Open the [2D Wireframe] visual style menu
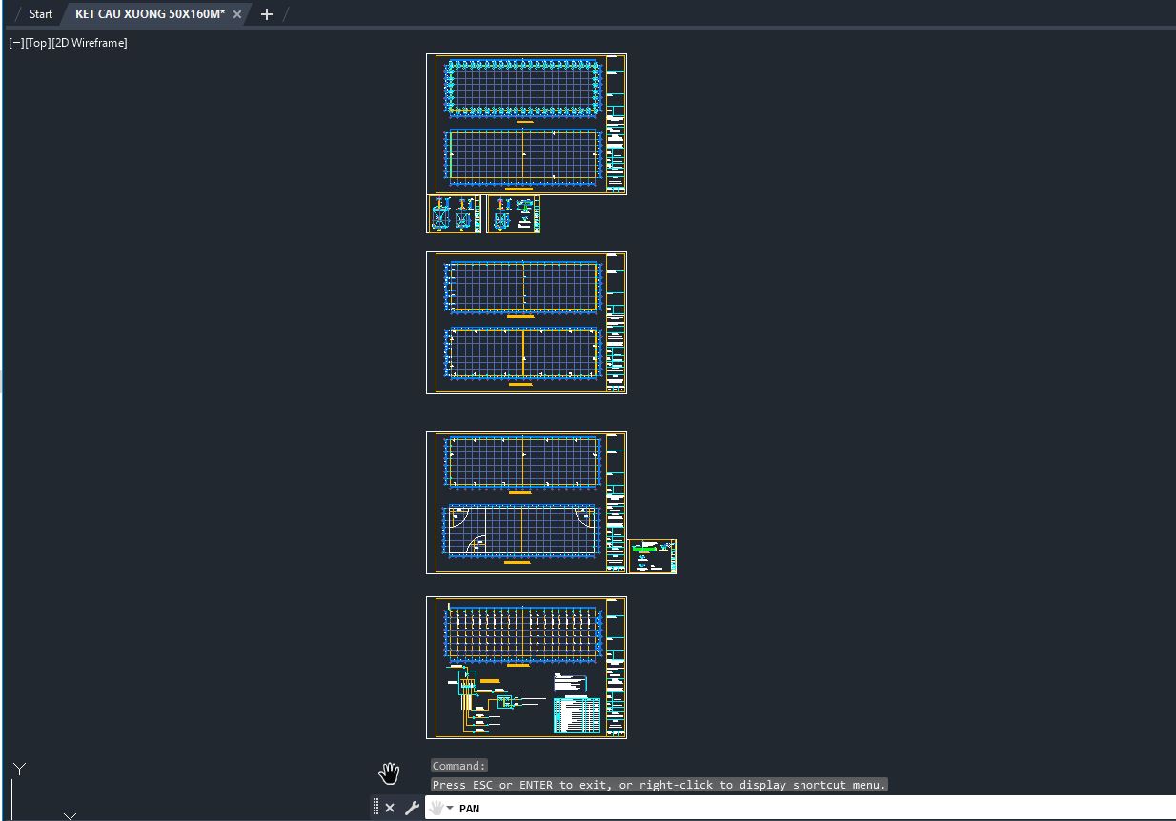This screenshot has height=821, width=1176. 90,43
